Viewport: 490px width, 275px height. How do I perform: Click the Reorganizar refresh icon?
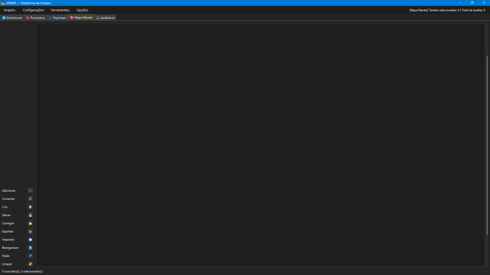tap(30, 248)
